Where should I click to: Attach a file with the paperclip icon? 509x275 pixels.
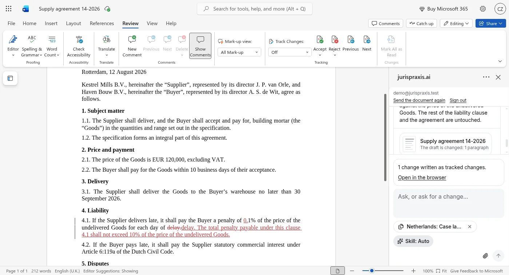[x=485, y=256]
